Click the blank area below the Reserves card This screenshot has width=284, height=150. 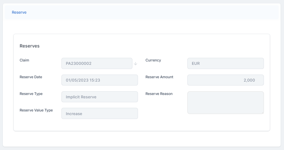(142, 139)
